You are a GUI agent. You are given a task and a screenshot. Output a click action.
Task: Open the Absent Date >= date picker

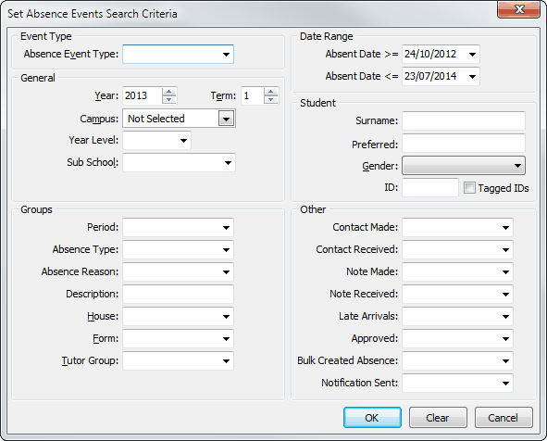click(472, 54)
